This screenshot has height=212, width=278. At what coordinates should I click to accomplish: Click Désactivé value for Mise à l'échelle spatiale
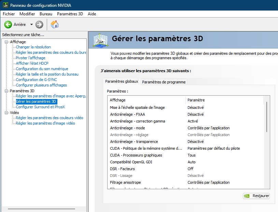196,108
